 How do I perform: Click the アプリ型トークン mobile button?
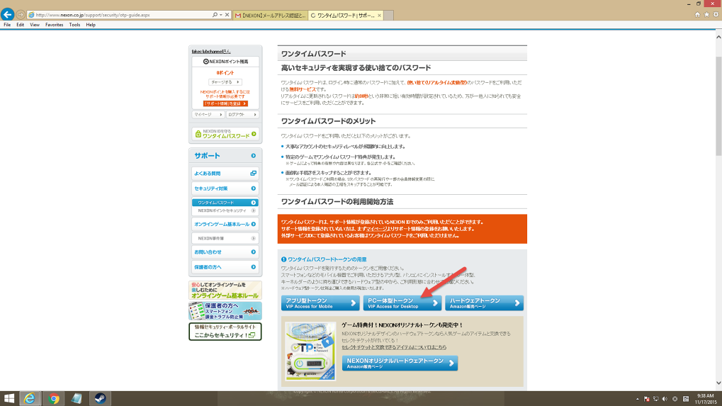[x=320, y=303]
